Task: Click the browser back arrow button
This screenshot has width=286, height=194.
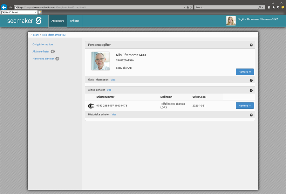Action: tap(4, 7)
